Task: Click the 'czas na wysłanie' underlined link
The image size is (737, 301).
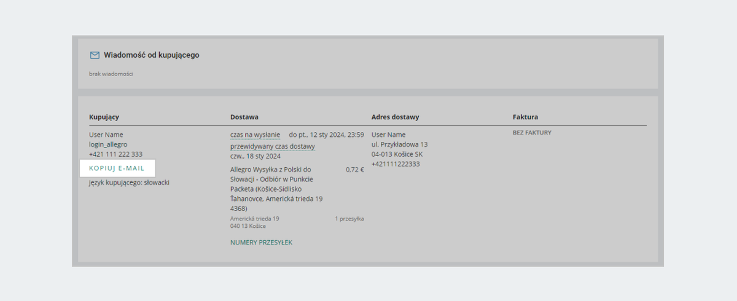Action: [x=255, y=135]
